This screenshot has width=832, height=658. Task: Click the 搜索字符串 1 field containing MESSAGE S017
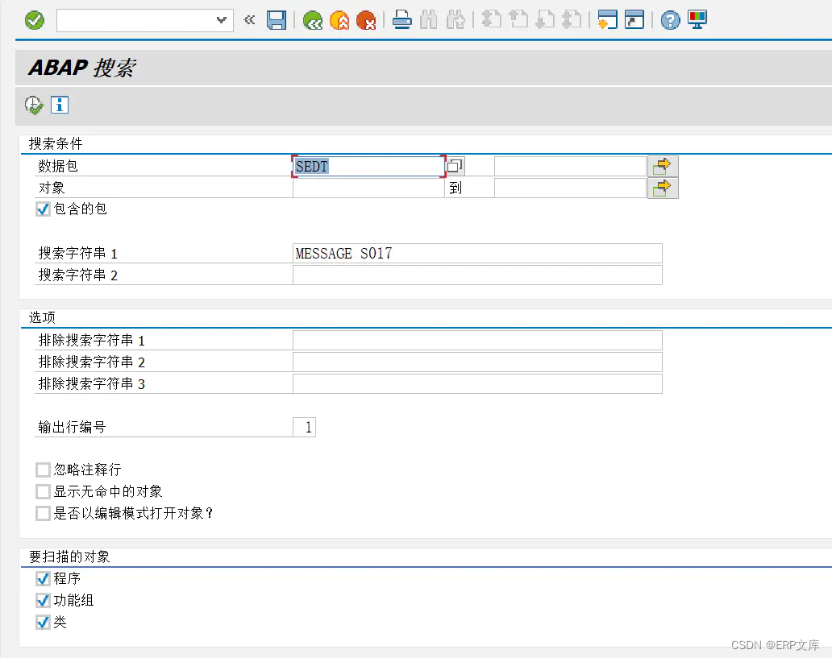pyautogui.click(x=476, y=253)
